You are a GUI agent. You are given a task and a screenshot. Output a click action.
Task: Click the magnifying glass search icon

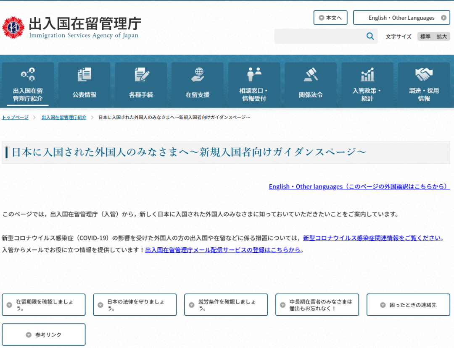pos(370,37)
